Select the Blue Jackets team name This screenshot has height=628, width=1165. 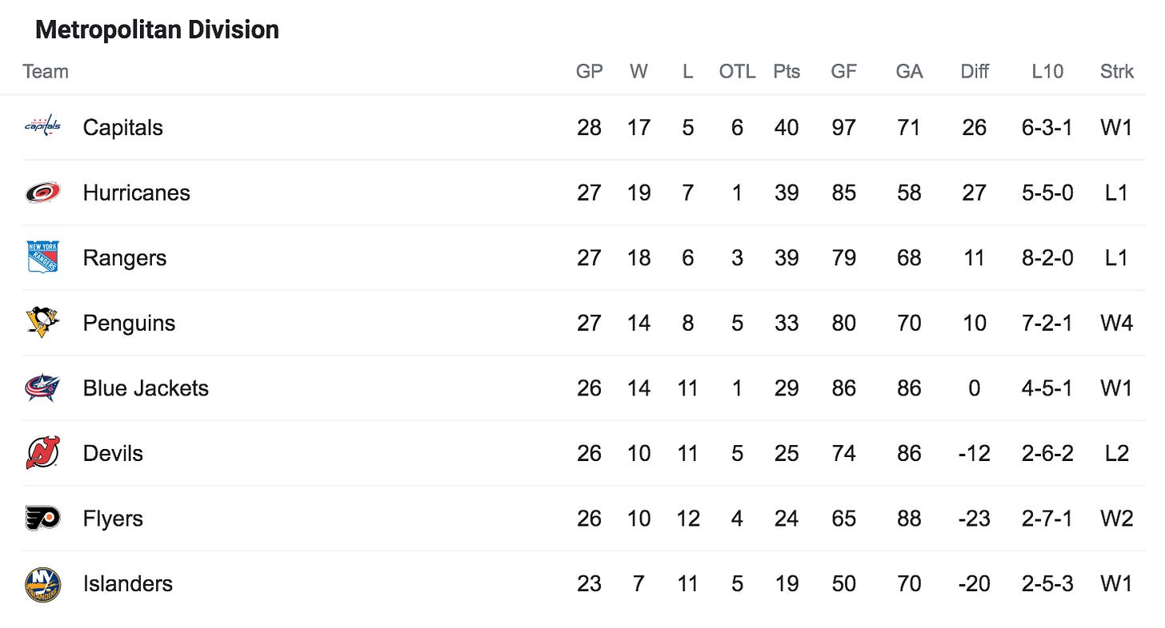pyautogui.click(x=146, y=388)
